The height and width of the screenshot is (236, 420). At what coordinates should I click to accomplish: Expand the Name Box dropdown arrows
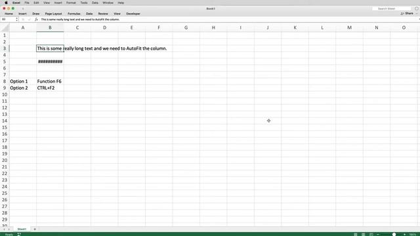(16, 20)
